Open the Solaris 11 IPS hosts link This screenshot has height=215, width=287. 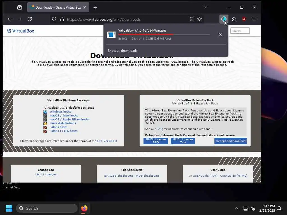point(63,131)
